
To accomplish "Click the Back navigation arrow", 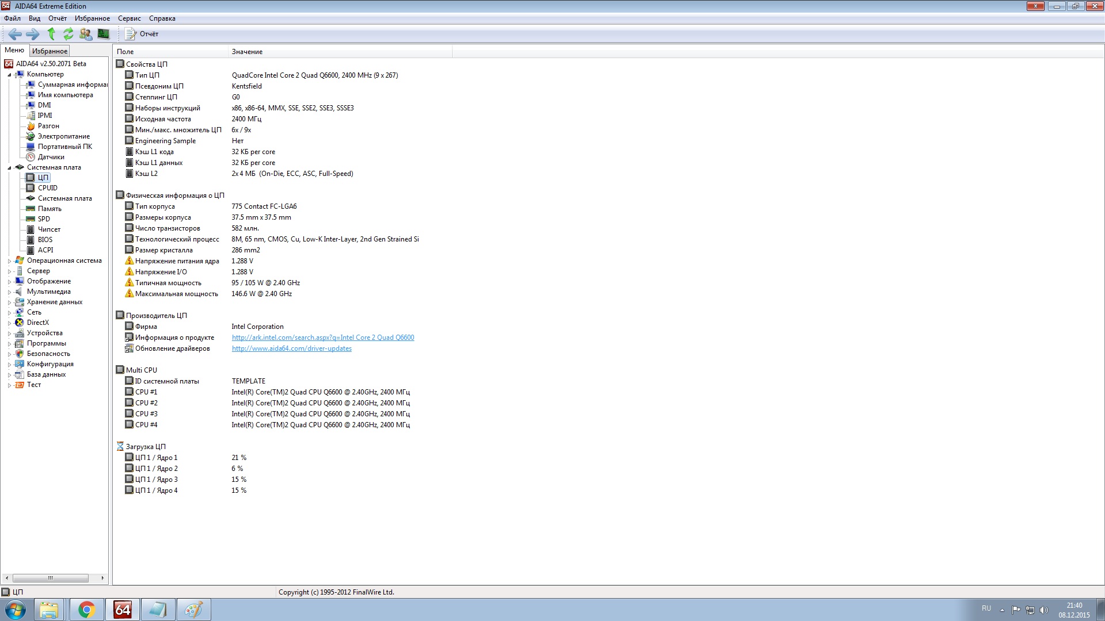I will (15, 34).
